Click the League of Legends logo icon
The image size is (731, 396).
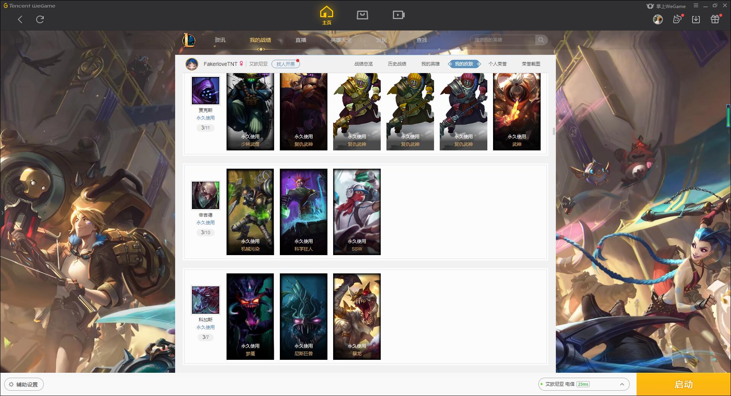pyautogui.click(x=189, y=40)
